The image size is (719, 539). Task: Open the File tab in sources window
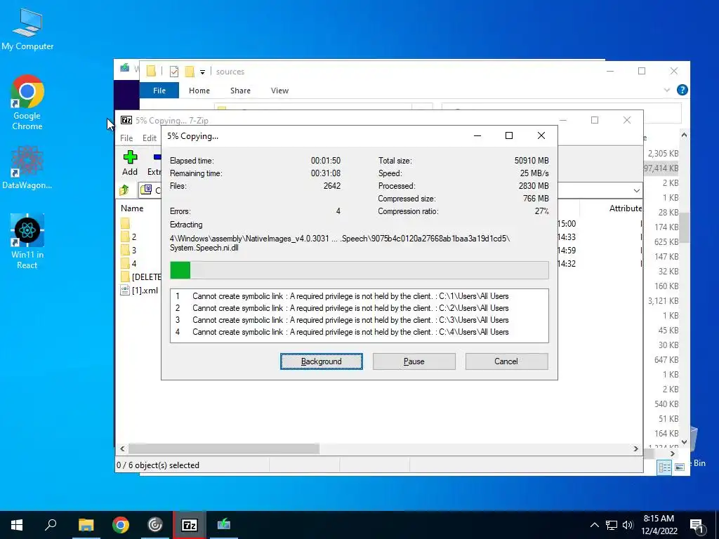pyautogui.click(x=159, y=91)
